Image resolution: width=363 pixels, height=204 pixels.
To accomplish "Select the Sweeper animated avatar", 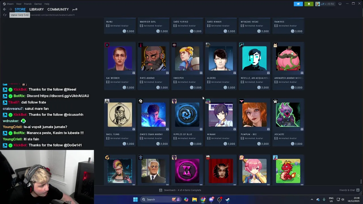I will tap(187, 58).
